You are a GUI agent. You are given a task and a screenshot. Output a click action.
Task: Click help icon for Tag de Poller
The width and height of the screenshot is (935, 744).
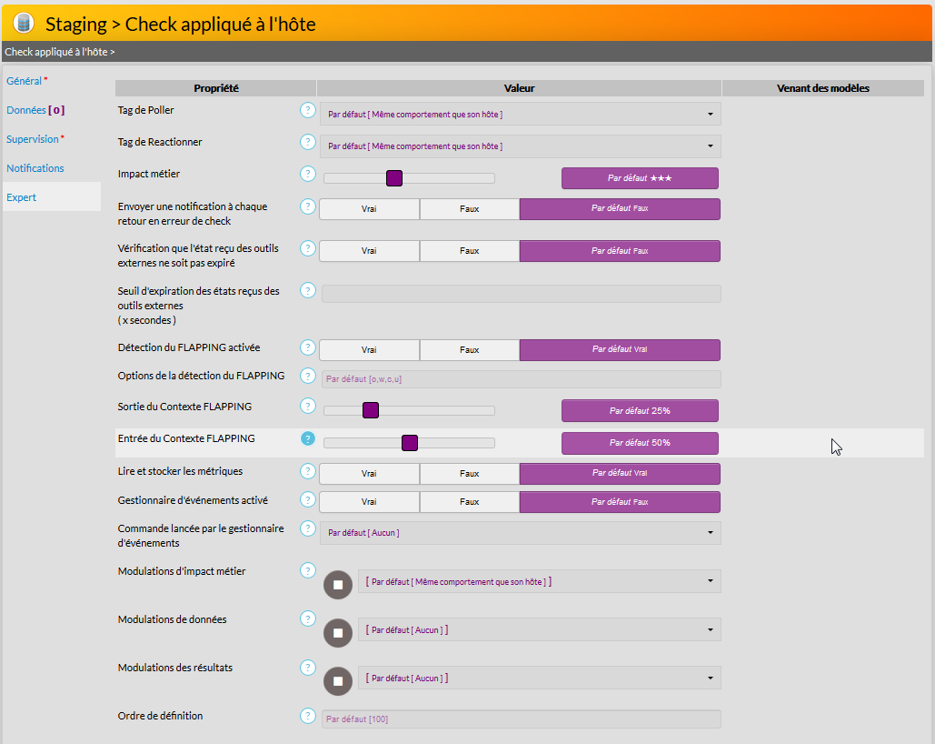coord(307,110)
